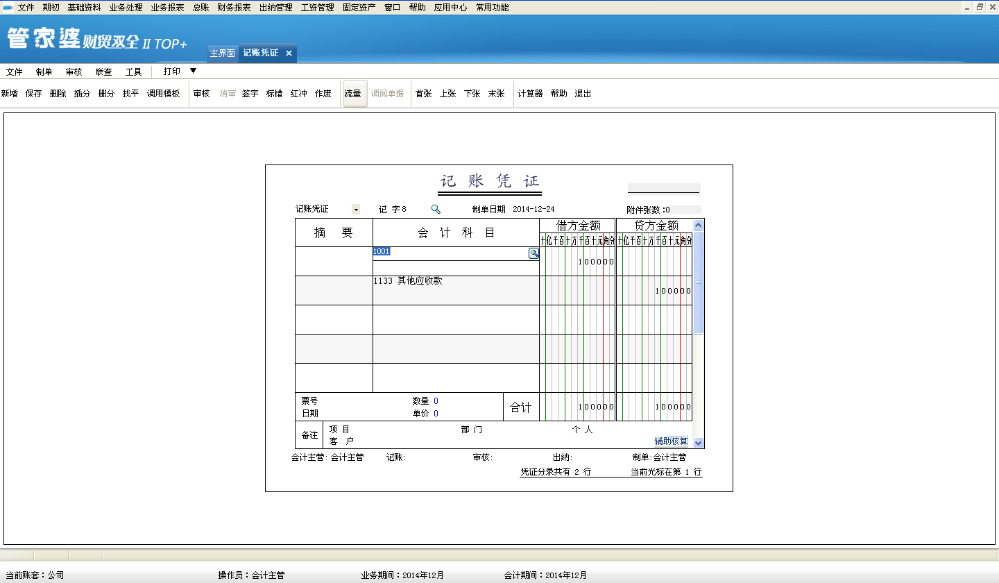The height and width of the screenshot is (583, 999).
Task: Click 新增 to add a new voucher
Action: tap(10, 94)
